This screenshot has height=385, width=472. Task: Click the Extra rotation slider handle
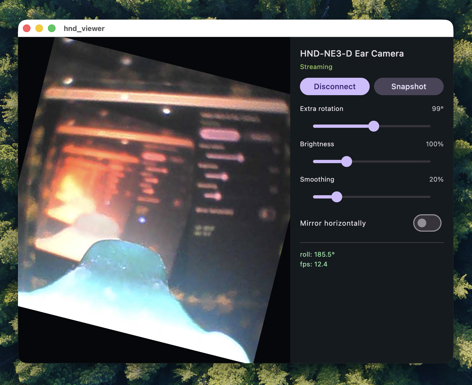(374, 126)
